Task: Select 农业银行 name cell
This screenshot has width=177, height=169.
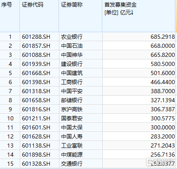Action: 81,37
